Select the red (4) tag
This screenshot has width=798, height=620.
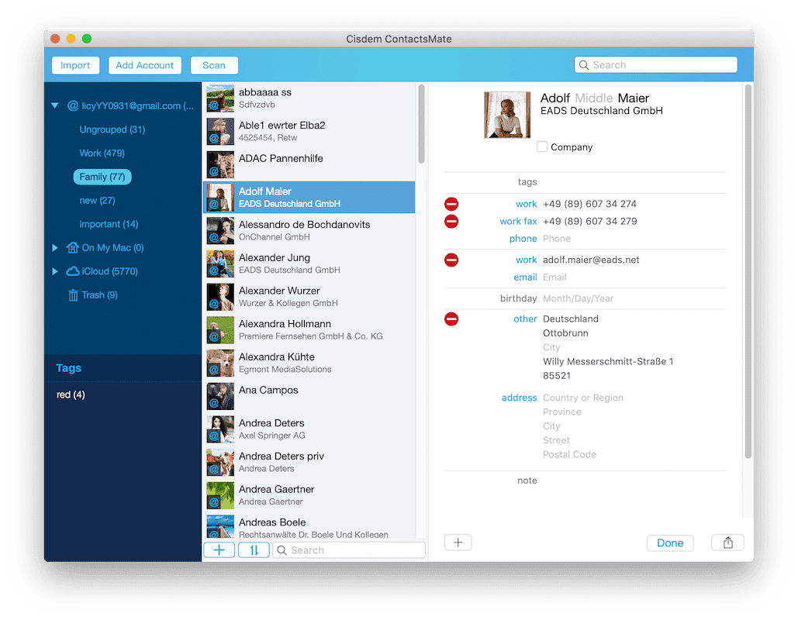click(71, 394)
